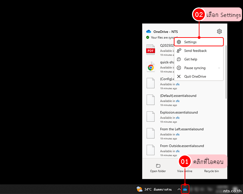Follow the sfx link under (Config) file
Viewport: 243px width, 194px height.
(x=178, y=84)
